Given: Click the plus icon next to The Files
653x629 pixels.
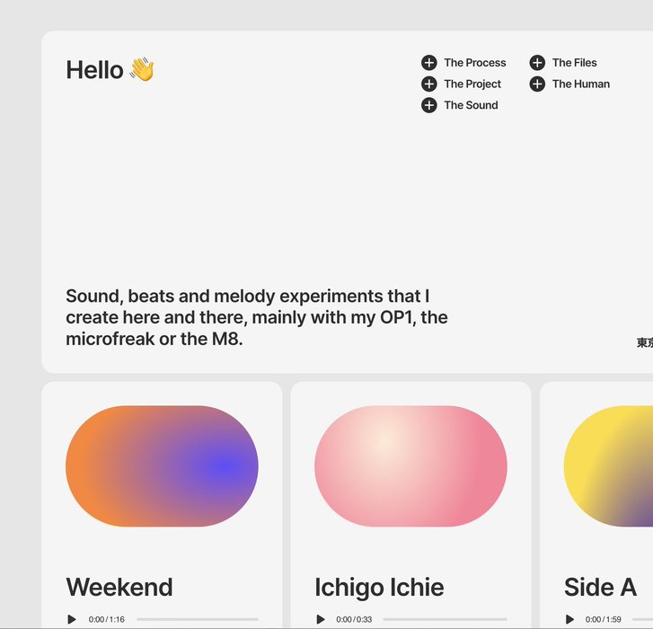Looking at the screenshot, I should pos(537,63).
